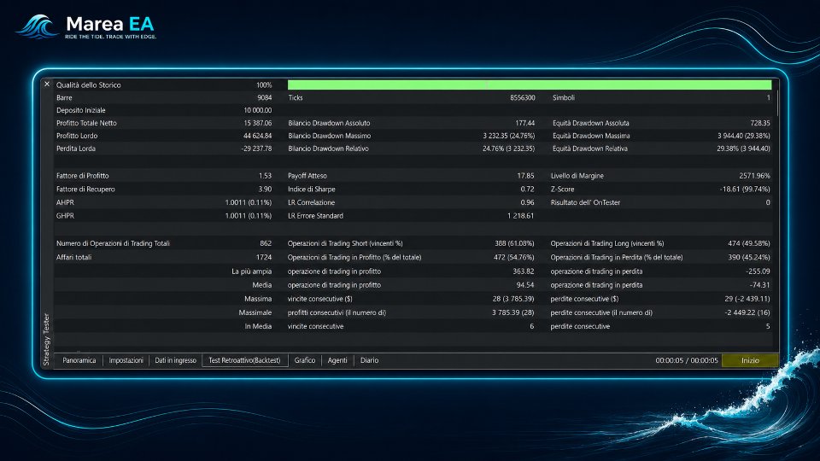Click the Fattore di Recupero value 3.90
Image resolution: width=820 pixels, height=461 pixels.
pos(265,190)
